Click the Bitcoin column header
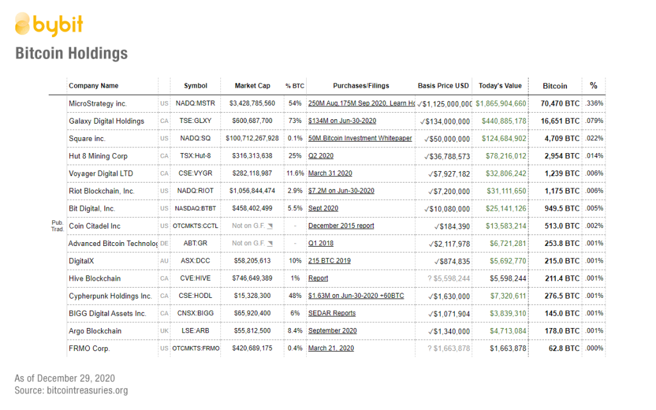 tap(555, 86)
